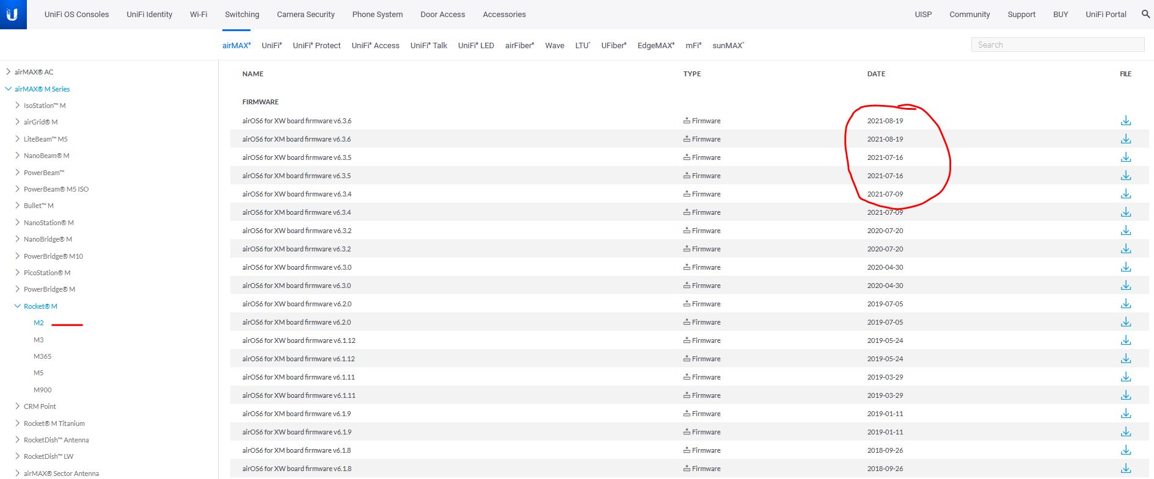Switch to the airFiber product tab
Viewport: 1154px width, 479px height.
(519, 45)
